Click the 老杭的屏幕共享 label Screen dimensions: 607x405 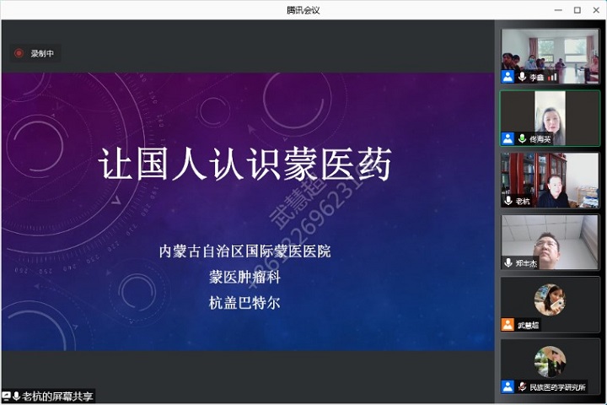pos(58,397)
